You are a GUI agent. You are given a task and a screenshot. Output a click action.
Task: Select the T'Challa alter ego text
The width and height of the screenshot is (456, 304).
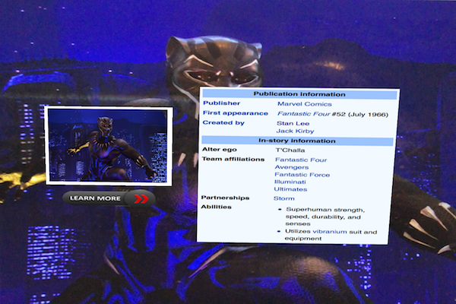(290, 150)
